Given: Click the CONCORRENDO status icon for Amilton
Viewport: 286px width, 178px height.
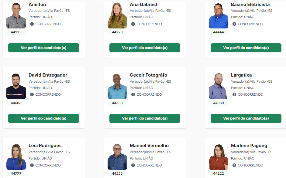Looking at the screenshot, I should click(x=32, y=24).
